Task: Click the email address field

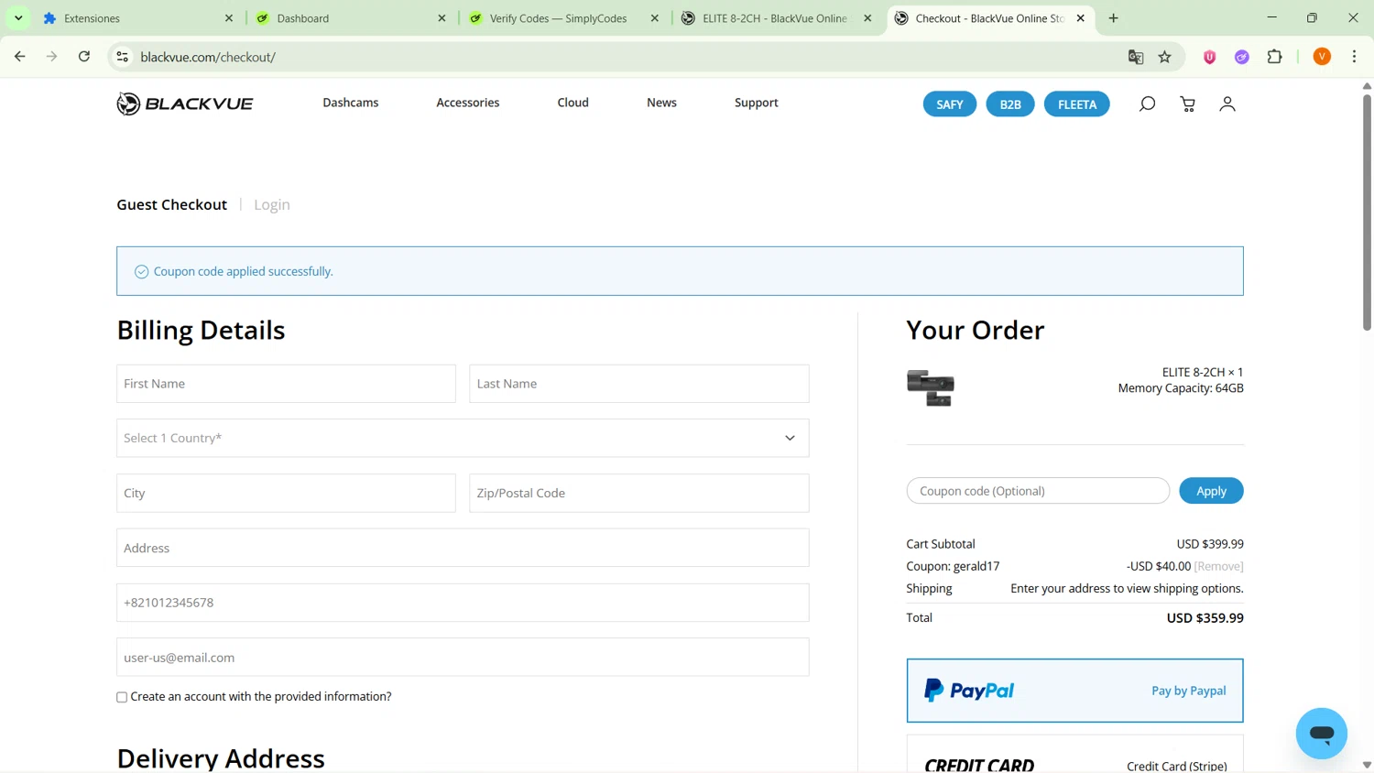Action: pyautogui.click(x=463, y=658)
